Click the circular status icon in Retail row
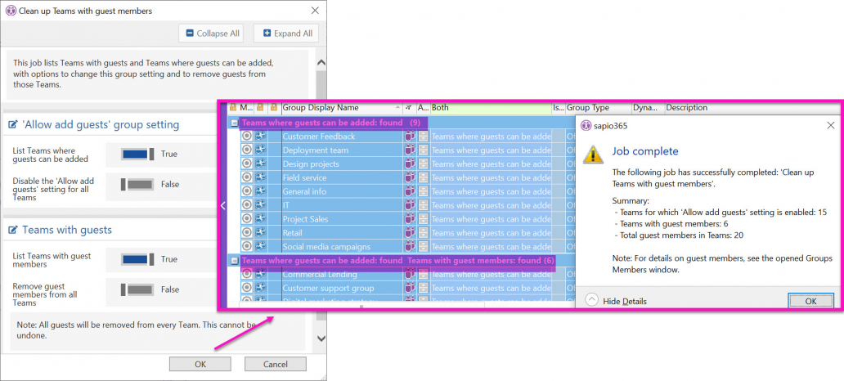 pos(247,233)
